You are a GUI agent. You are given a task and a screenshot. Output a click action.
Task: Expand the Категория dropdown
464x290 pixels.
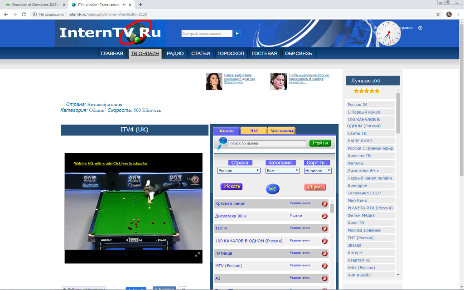point(283,171)
